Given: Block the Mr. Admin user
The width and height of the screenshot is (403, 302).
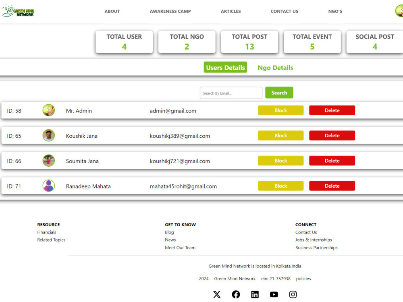Looking at the screenshot, I should [x=280, y=110].
